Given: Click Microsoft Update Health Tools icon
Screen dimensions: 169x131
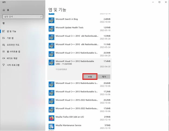Looking at the screenshot, I should tap(51, 29).
